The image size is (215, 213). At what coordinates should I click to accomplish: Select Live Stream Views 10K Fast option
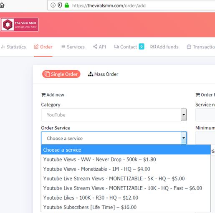click(x=126, y=188)
